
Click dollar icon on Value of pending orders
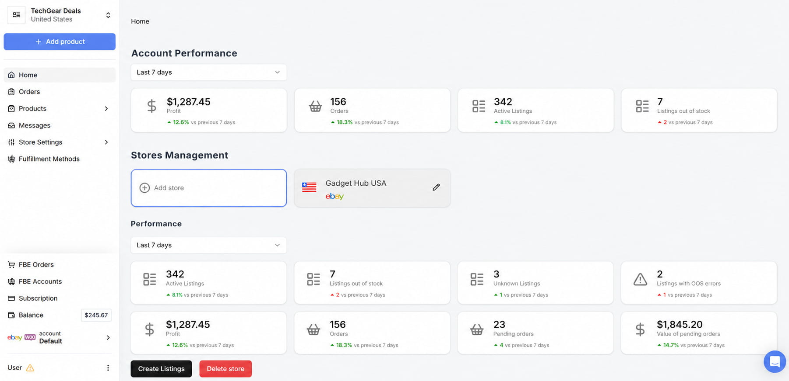[640, 329]
